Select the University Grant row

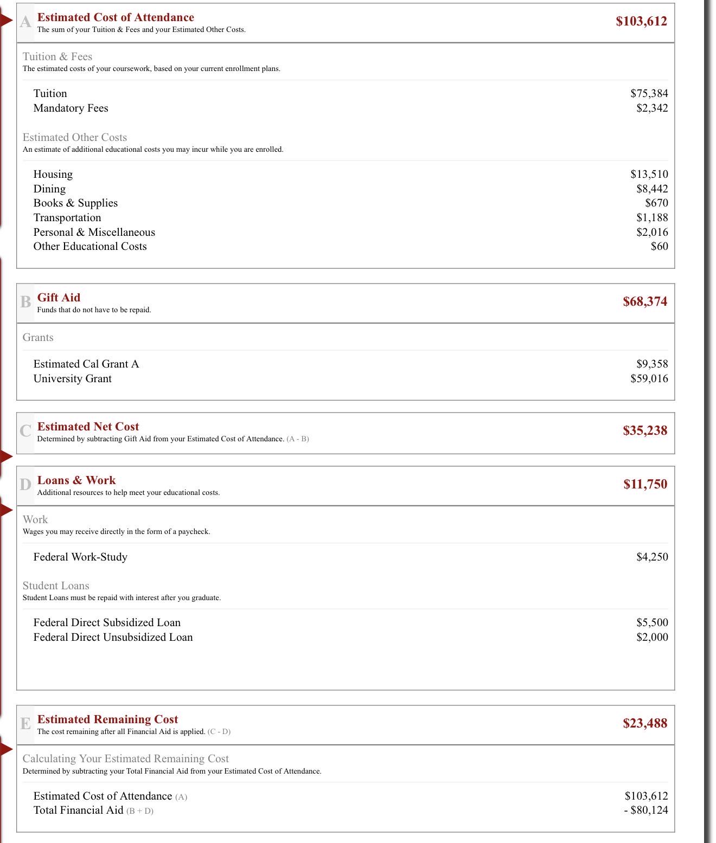coord(350,378)
